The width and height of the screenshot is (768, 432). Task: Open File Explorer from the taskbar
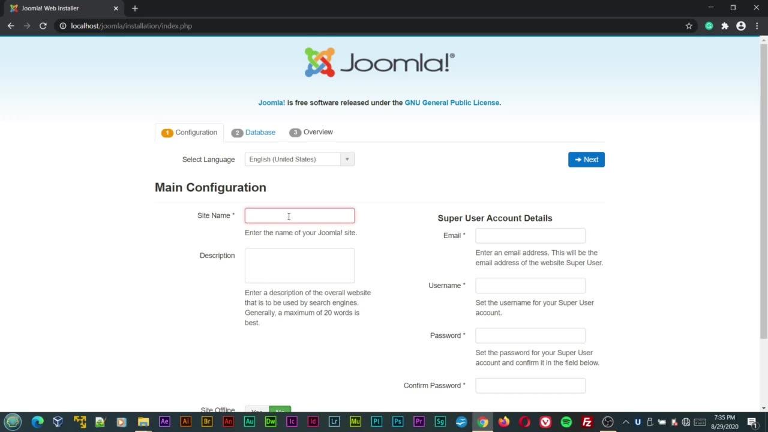(143, 422)
